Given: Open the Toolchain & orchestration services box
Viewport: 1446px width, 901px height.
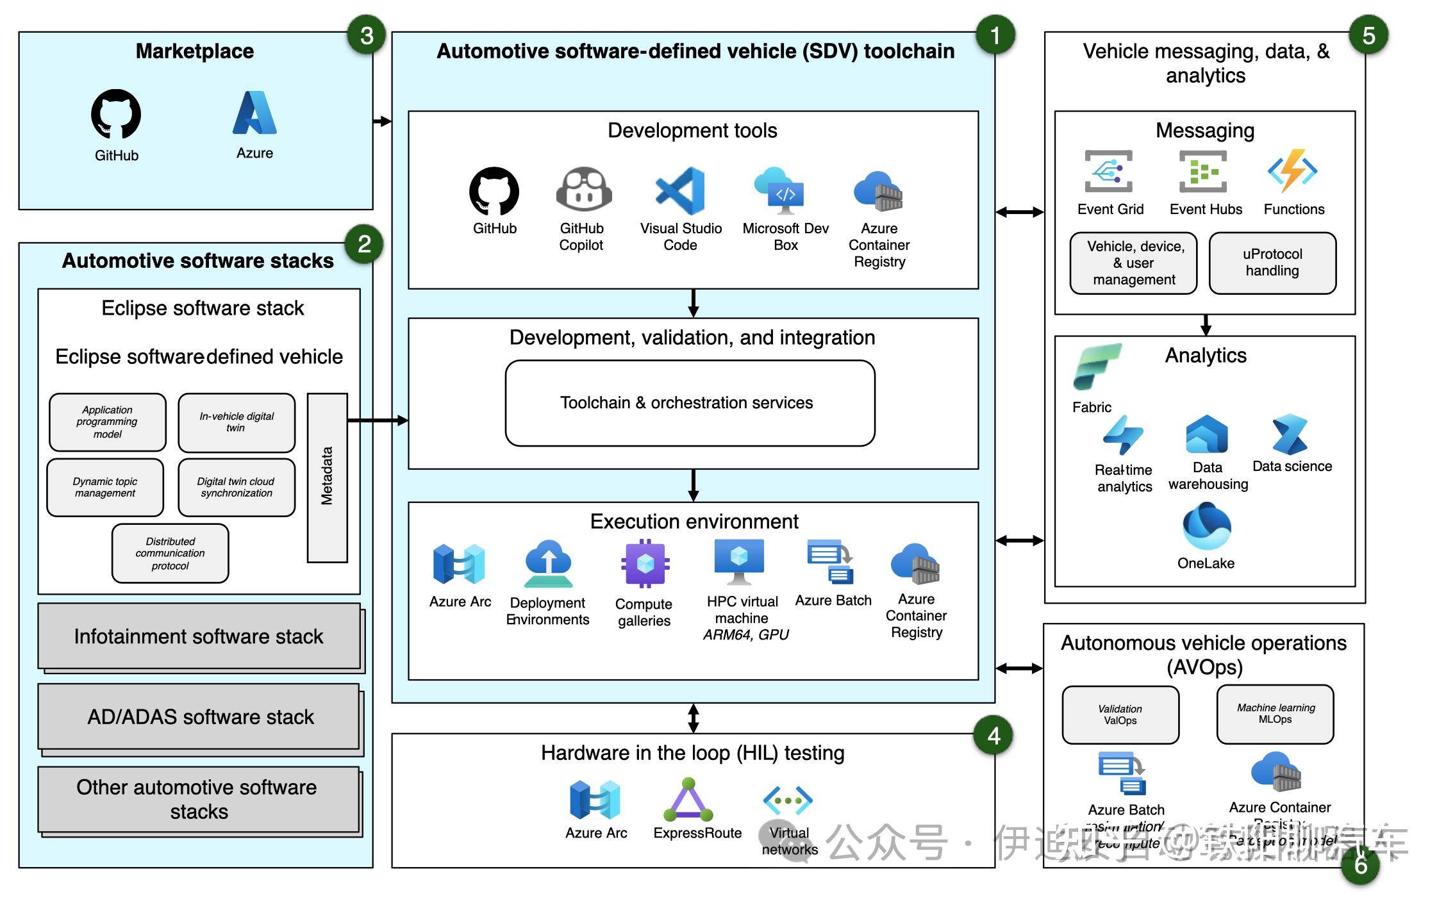Looking at the screenshot, I should pyautogui.click(x=690, y=403).
